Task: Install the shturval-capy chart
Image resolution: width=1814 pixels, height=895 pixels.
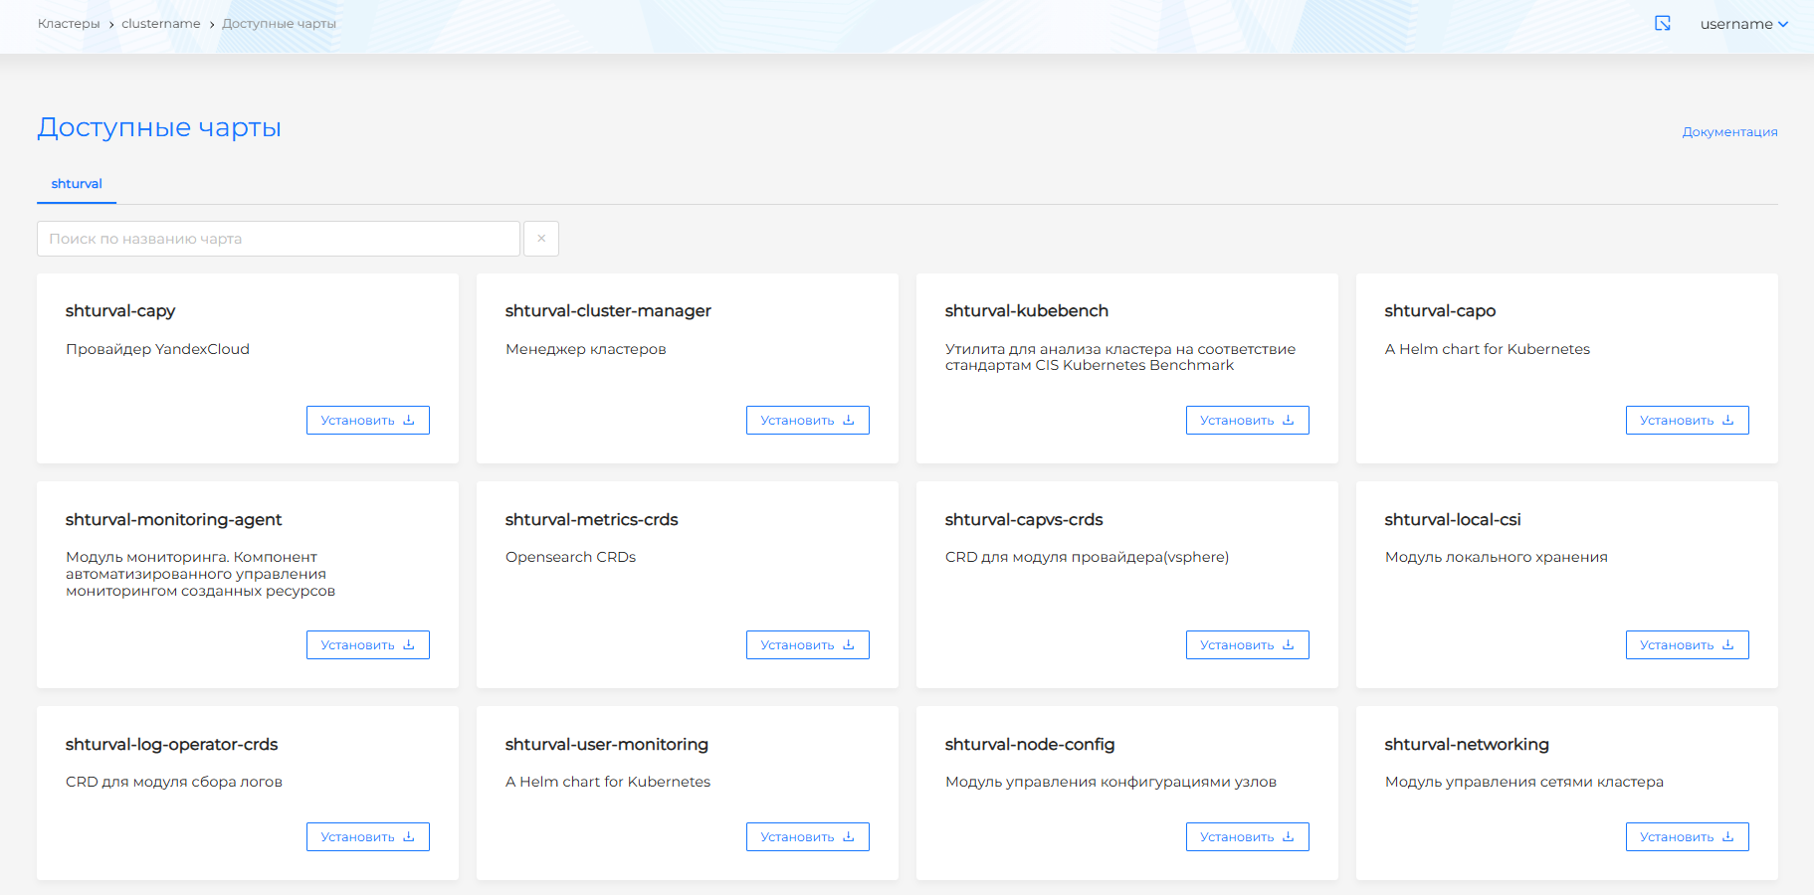Action: [x=367, y=421]
